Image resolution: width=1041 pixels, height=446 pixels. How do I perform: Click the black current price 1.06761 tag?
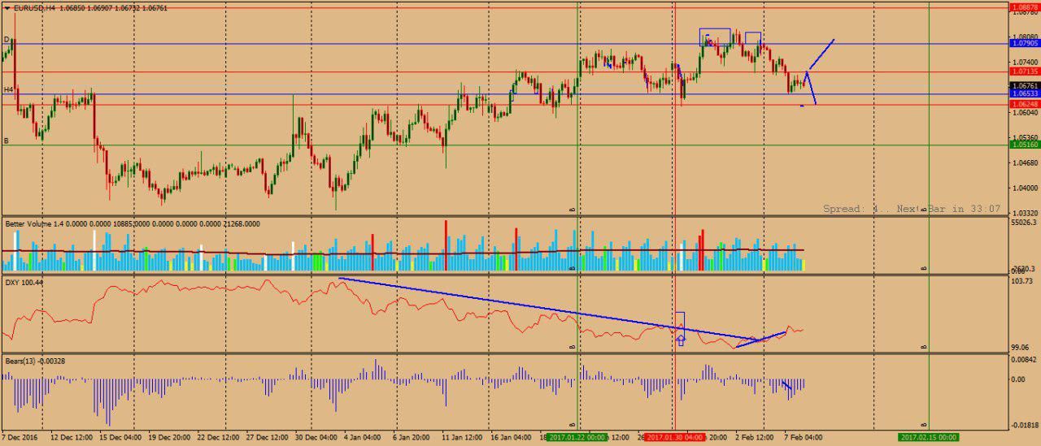(x=1024, y=85)
